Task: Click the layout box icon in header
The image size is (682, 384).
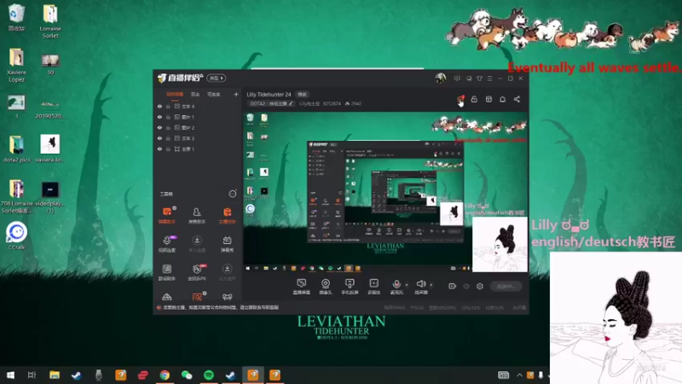Action: [x=488, y=99]
